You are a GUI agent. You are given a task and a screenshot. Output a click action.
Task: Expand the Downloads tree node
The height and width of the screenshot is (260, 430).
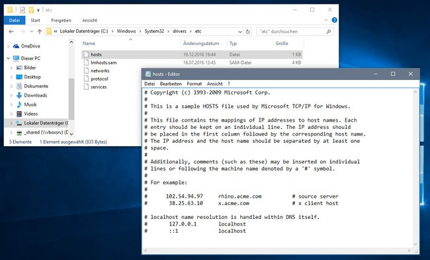pos(11,95)
